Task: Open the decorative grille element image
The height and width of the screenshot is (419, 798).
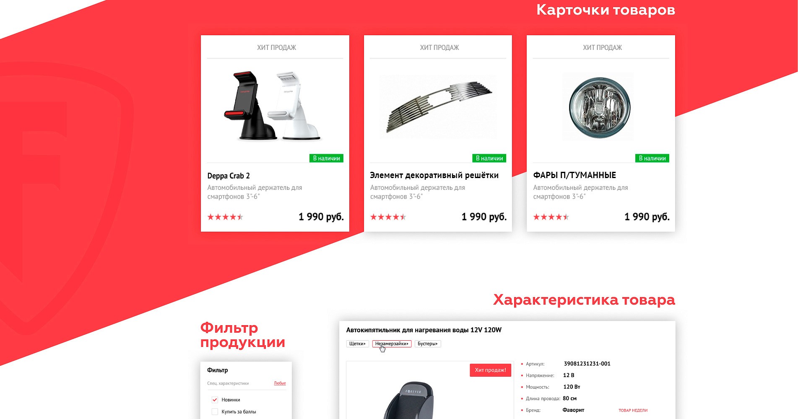Action: [438, 107]
